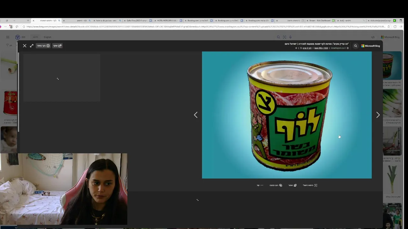Switch to 'Stream - Kick Dashboard' tab

[320, 20]
